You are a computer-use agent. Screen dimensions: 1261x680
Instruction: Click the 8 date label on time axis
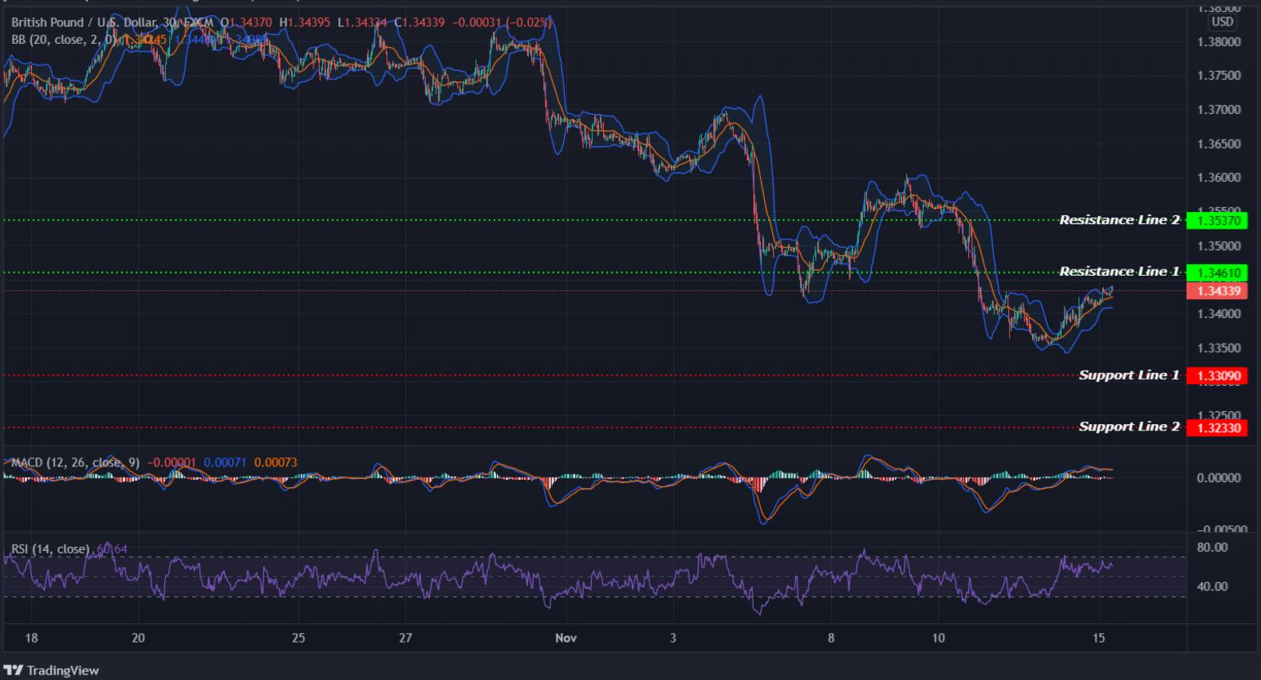[x=831, y=638]
